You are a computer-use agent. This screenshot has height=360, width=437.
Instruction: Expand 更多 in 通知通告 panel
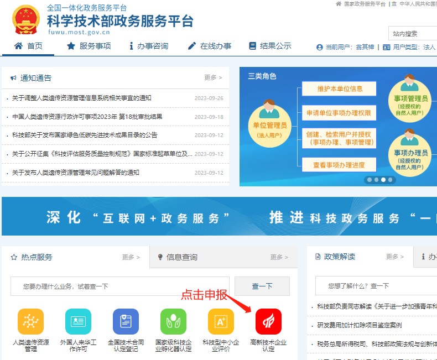point(212,78)
